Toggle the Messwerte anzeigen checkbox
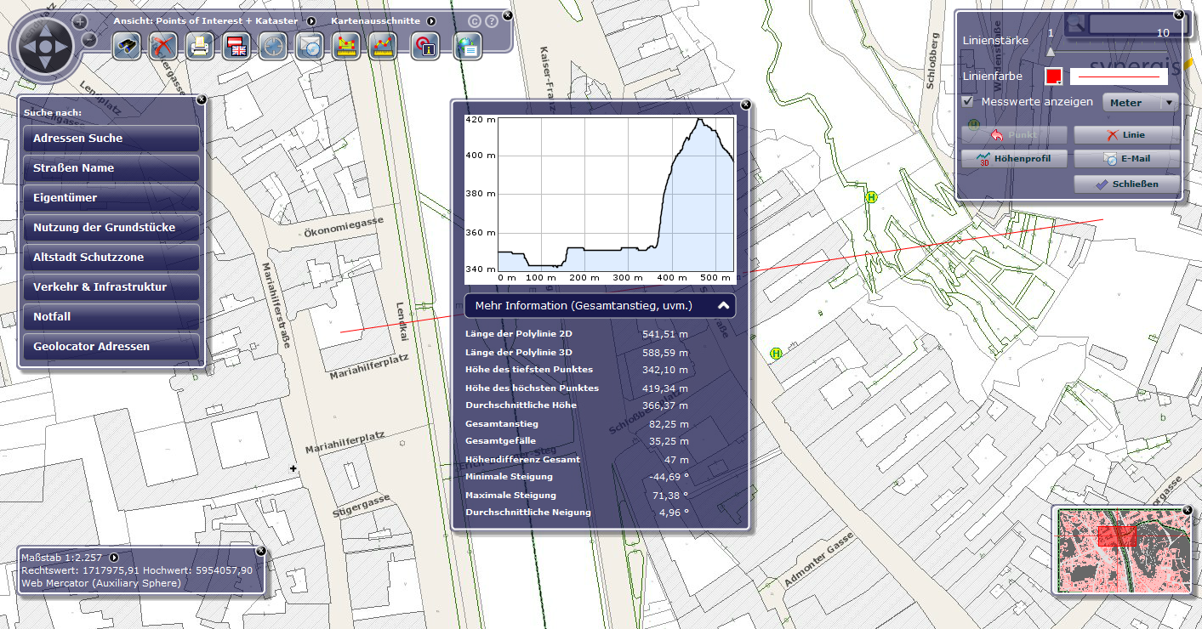 (x=967, y=102)
